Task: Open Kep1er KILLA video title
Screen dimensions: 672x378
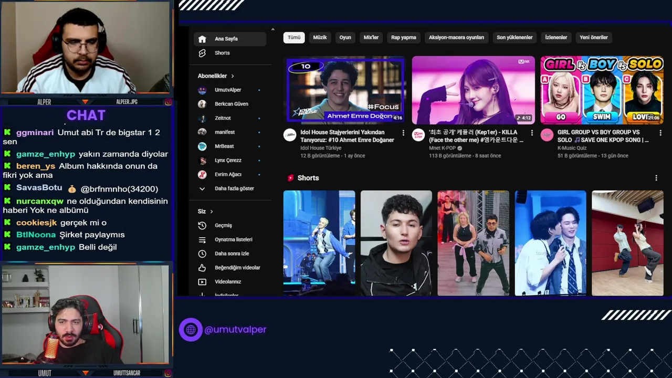Action: coord(476,136)
